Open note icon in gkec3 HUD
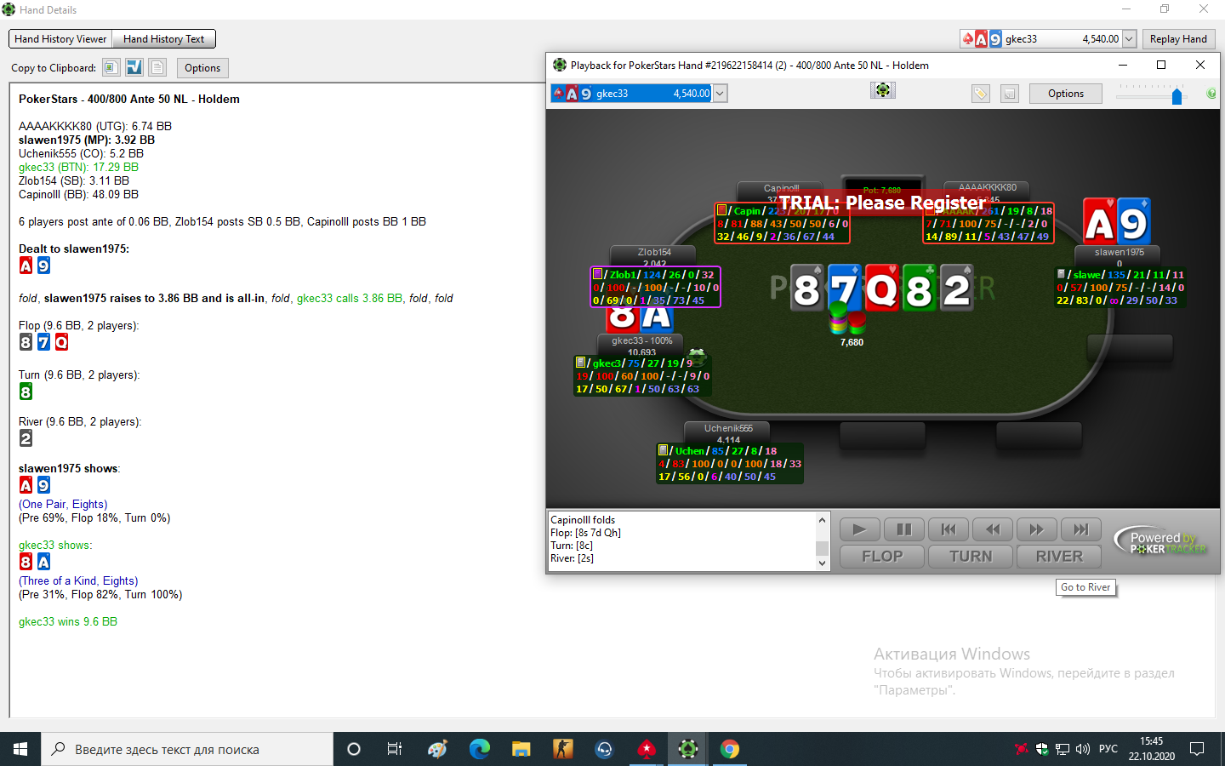This screenshot has width=1225, height=766. [x=580, y=363]
